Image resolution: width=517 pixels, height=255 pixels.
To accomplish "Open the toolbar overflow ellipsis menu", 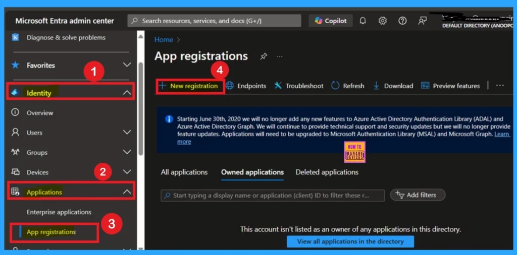I will pyautogui.click(x=500, y=86).
